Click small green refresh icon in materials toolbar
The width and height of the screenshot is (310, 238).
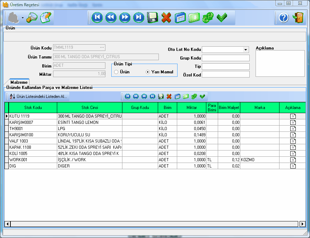(x=194, y=96)
